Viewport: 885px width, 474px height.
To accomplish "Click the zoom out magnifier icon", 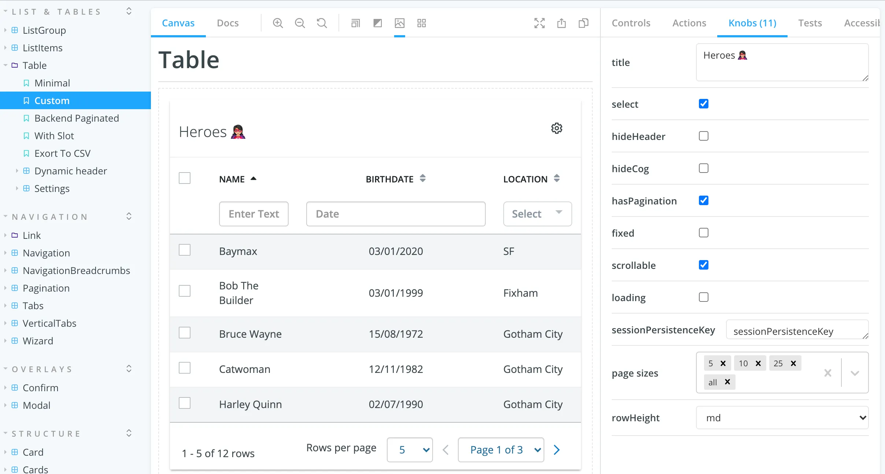I will click(300, 23).
